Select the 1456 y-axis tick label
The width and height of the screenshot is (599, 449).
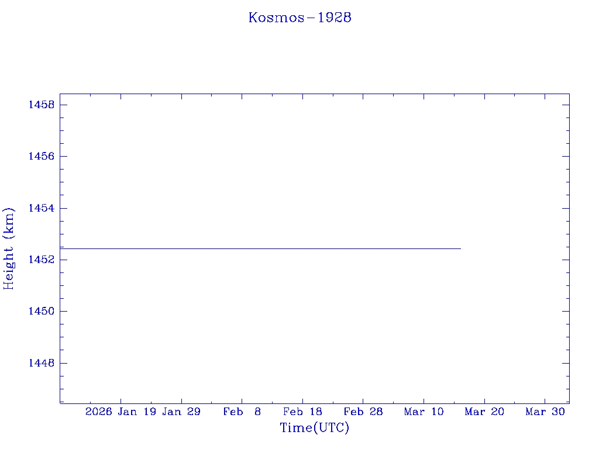(x=41, y=157)
